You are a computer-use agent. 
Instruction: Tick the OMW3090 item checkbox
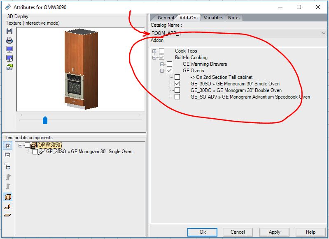[27, 145]
